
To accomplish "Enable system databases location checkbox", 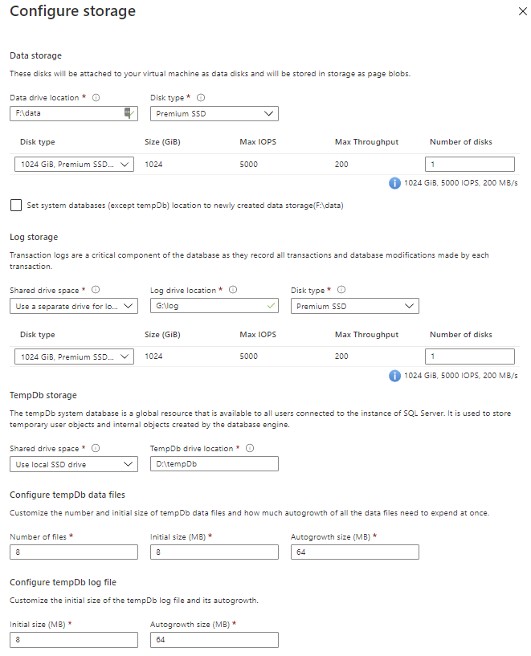I will [x=16, y=206].
